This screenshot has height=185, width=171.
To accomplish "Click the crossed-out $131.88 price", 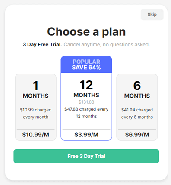I will point(86,102).
